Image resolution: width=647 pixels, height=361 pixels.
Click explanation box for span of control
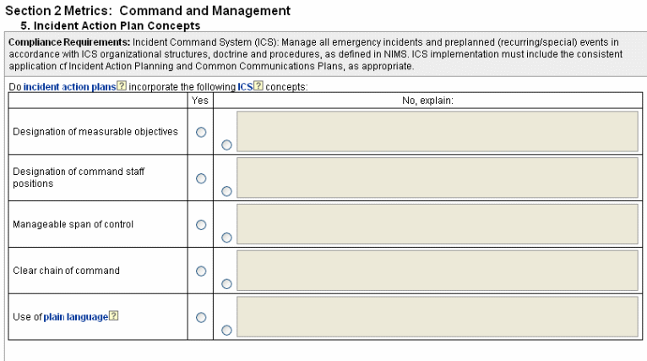(437, 224)
